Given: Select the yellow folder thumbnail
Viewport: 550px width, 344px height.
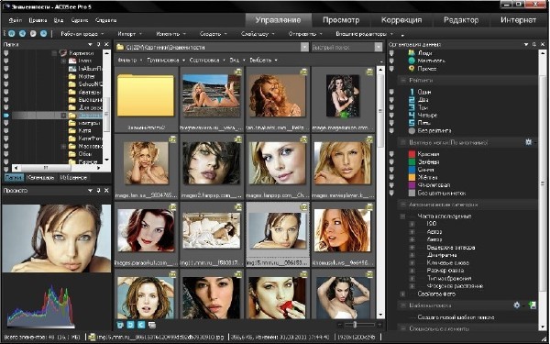Looking at the screenshot, I should pyautogui.click(x=146, y=95).
